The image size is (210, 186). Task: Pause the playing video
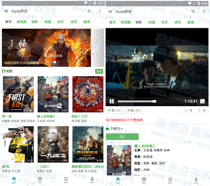[x=112, y=101]
